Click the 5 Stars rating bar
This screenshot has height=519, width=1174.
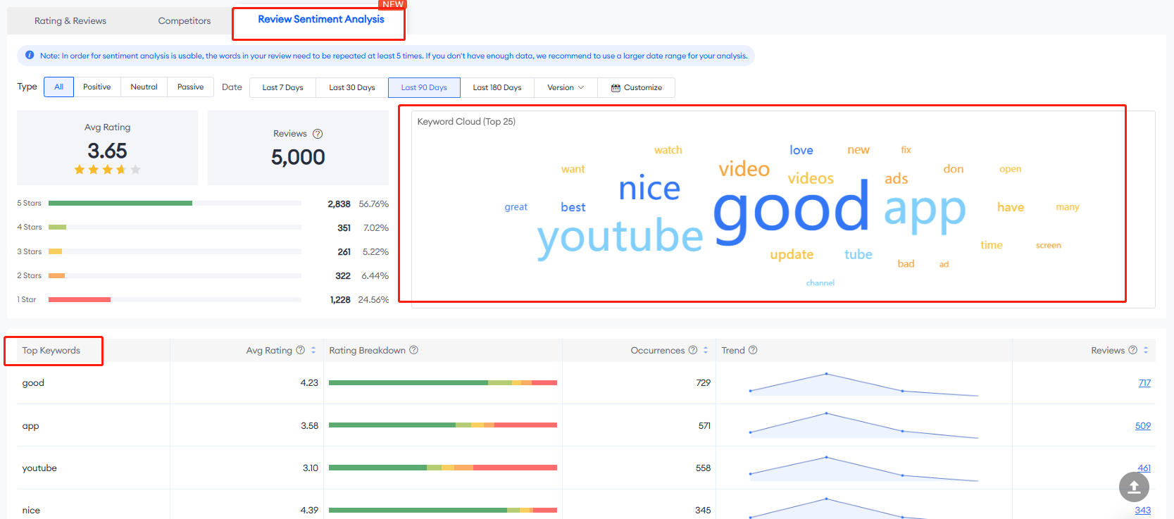pos(175,204)
